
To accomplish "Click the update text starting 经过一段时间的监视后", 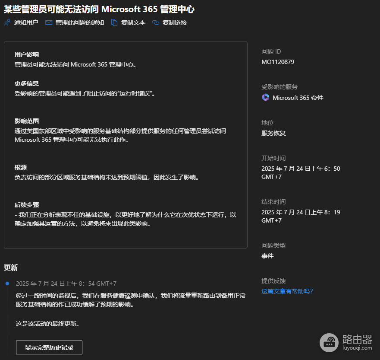I will click(x=131, y=300).
